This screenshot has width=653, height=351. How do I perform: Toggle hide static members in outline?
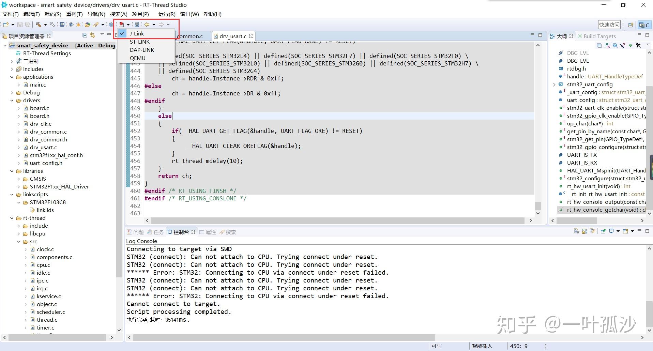[623, 45]
